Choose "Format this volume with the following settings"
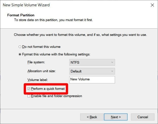 coord(20,54)
